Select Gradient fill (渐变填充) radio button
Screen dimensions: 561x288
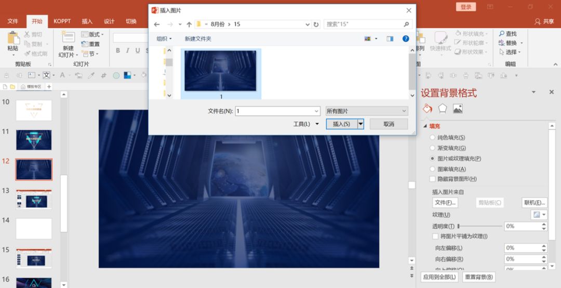(432, 148)
